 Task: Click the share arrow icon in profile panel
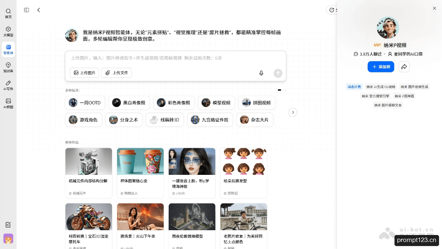[404, 67]
